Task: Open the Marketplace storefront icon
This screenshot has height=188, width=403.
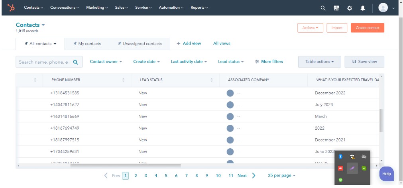Action: [x=336, y=8]
